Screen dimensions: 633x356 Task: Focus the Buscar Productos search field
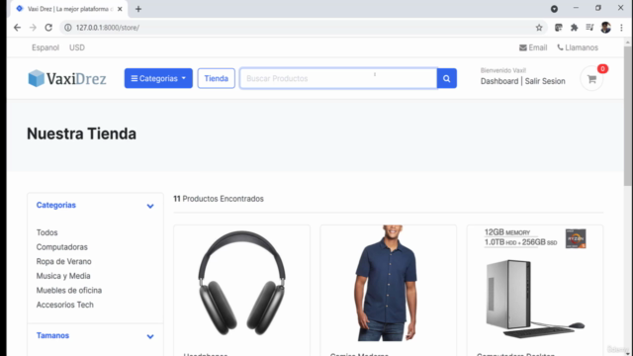tap(338, 78)
